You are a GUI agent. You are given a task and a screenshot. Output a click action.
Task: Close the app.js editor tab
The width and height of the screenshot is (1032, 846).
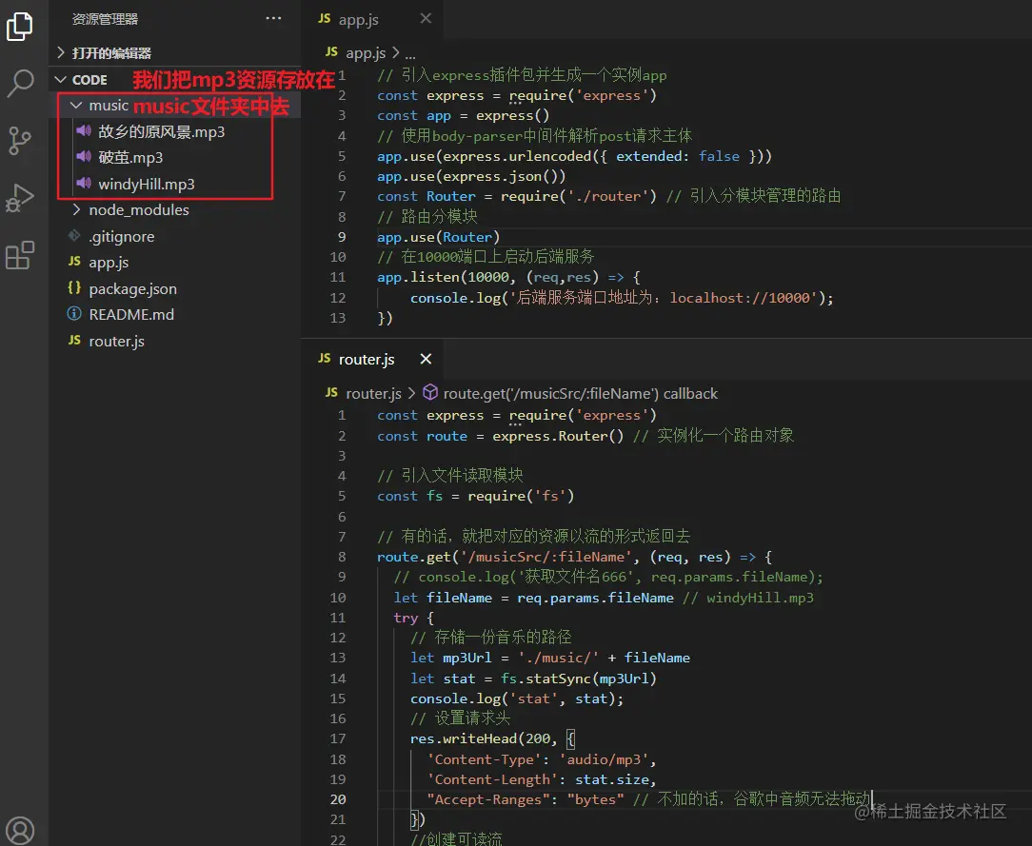tap(426, 18)
